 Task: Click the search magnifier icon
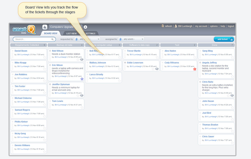click(52, 39)
